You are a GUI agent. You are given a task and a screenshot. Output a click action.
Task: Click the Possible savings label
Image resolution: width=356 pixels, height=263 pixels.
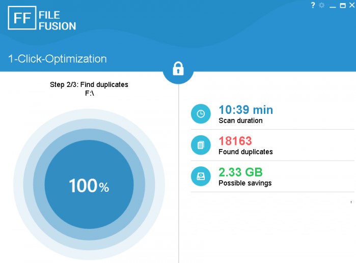coord(245,183)
